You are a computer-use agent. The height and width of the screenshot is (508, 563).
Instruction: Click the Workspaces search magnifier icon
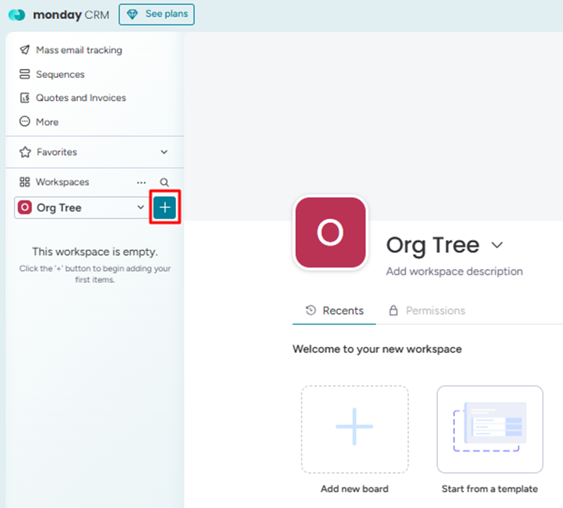(165, 182)
